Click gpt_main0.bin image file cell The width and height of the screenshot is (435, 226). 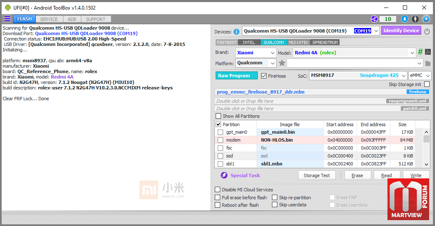coord(290,132)
